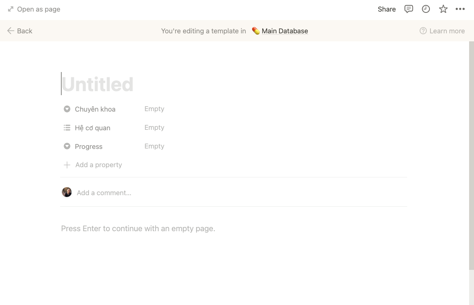The height and width of the screenshot is (305, 474).
Task: Click the Progress select property icon
Action: tap(67, 146)
